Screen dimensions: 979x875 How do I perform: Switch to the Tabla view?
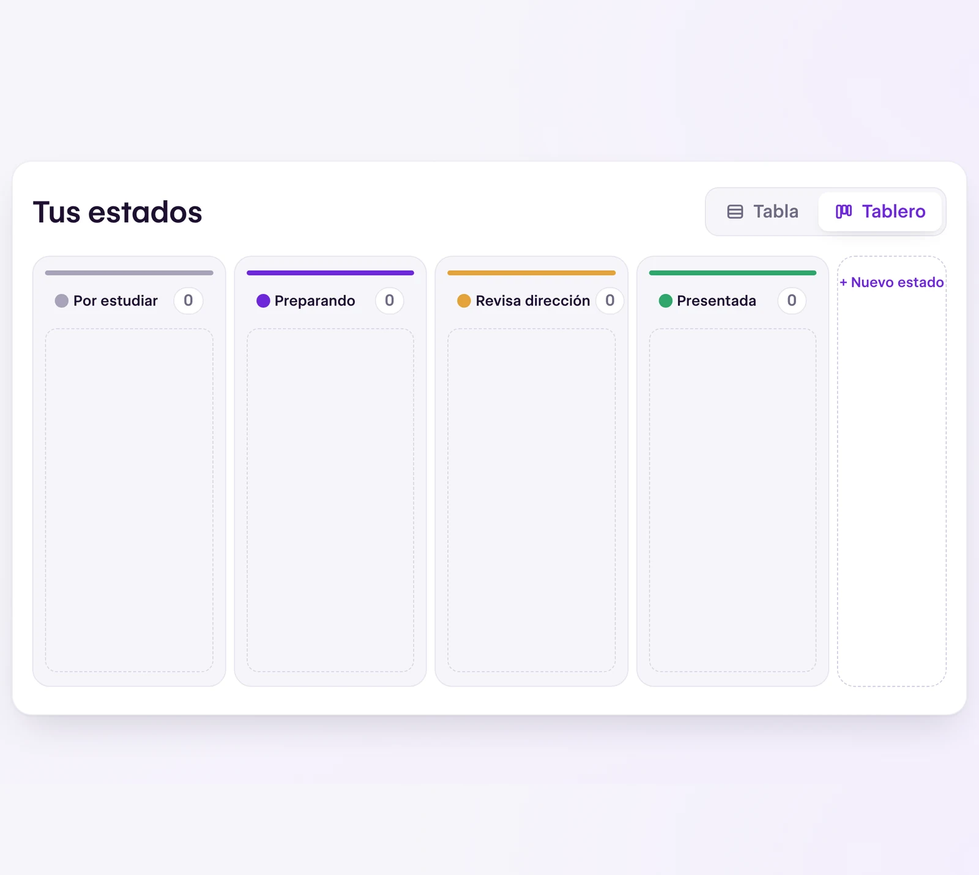click(763, 212)
